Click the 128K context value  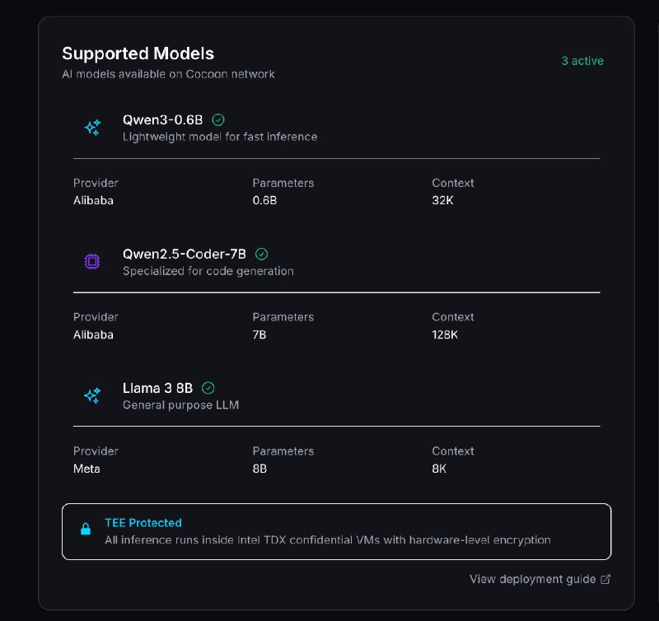(x=446, y=334)
